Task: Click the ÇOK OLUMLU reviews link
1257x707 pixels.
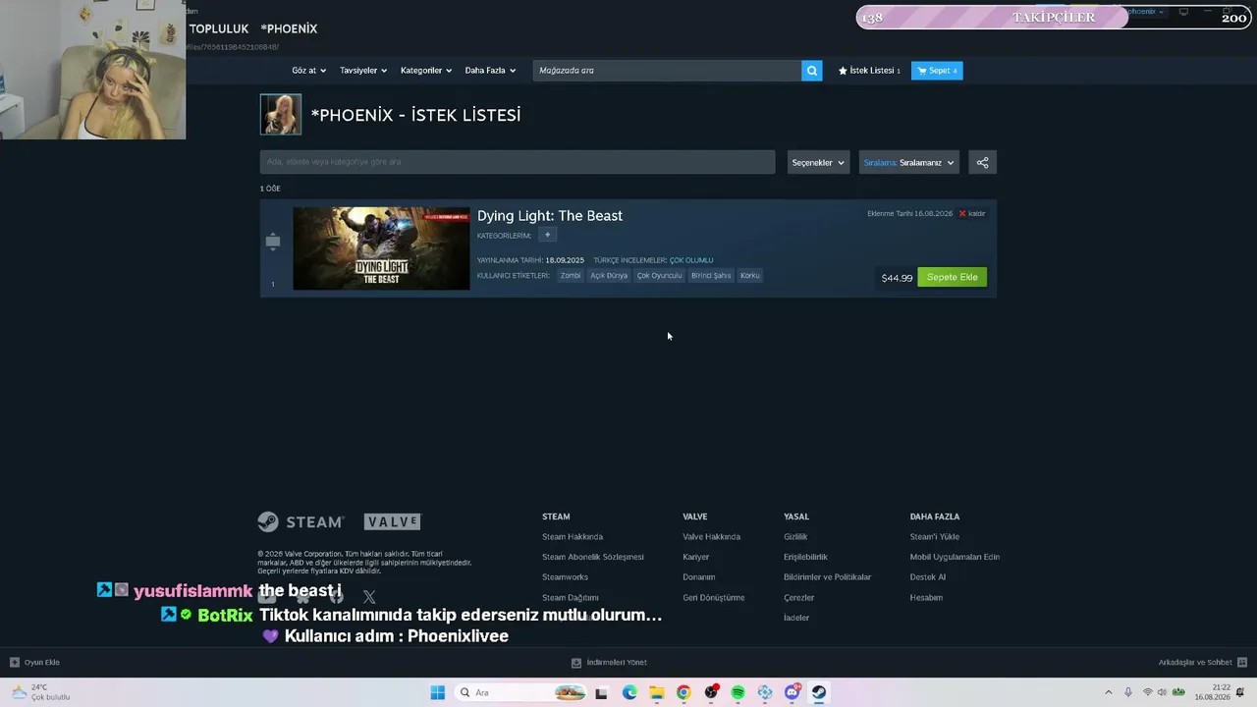Action: [x=691, y=260]
